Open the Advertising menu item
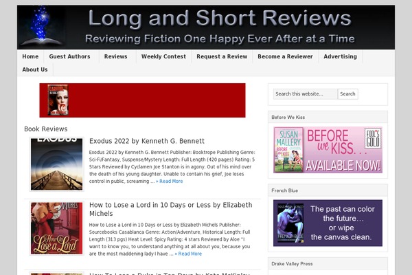The width and height of the screenshot is (412, 275). [341, 56]
